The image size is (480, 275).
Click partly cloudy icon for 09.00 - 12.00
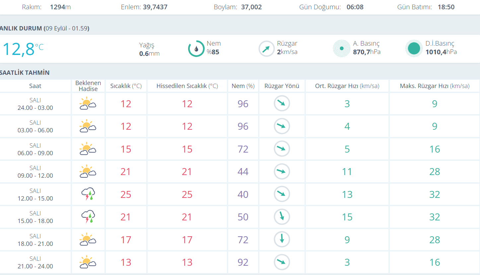(88, 172)
